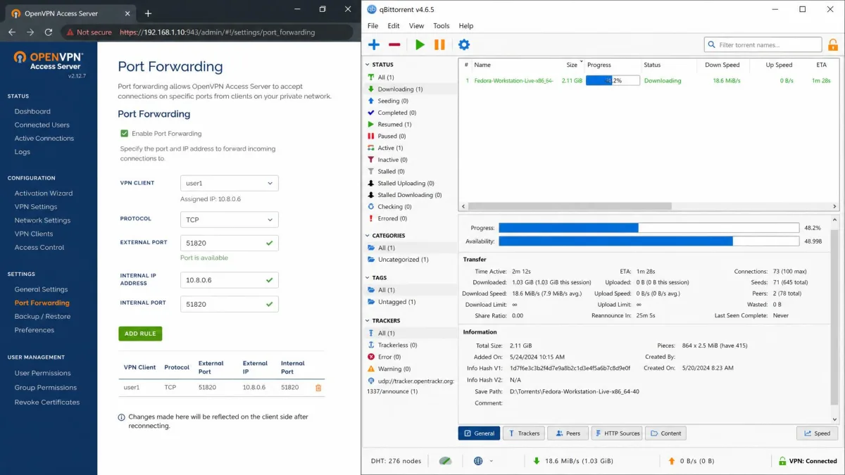Open Connected Users page
The width and height of the screenshot is (845, 475).
pos(42,125)
